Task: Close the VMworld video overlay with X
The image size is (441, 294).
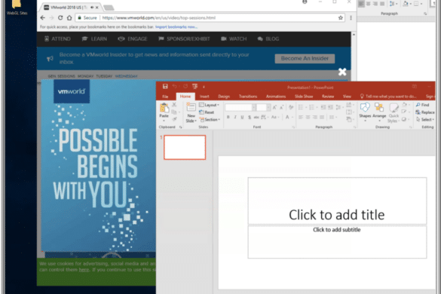Action: coord(342,72)
